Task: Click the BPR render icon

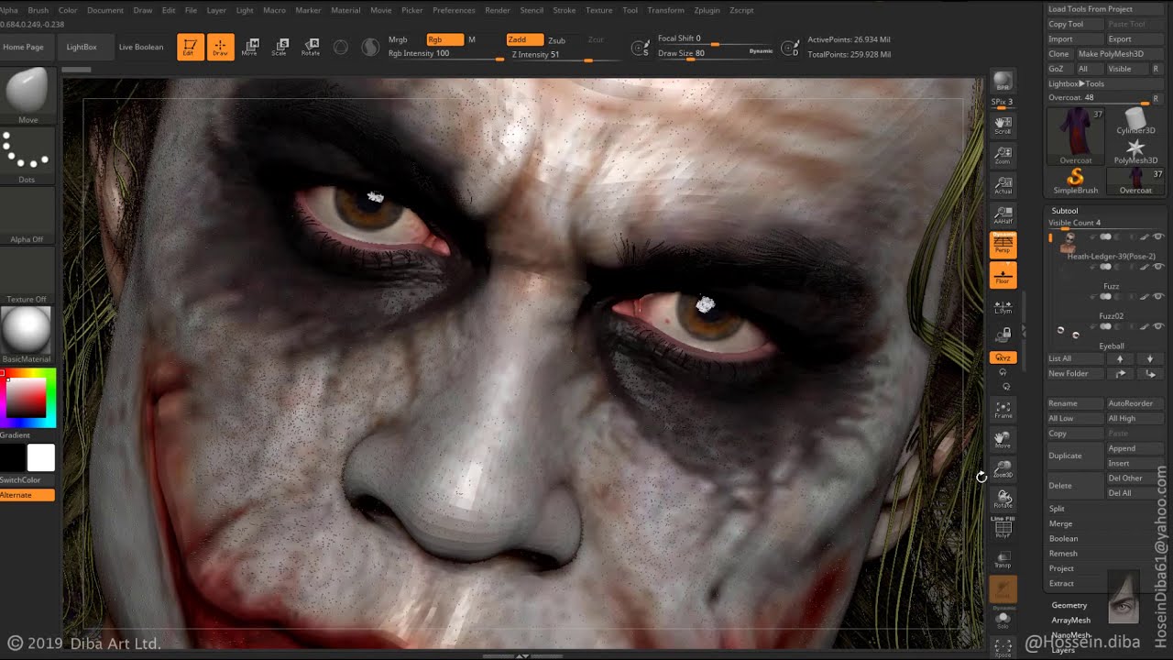Action: pyautogui.click(x=1003, y=82)
